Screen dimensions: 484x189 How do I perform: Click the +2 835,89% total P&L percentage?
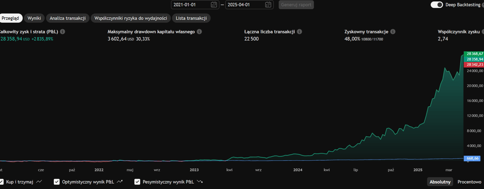tap(42, 39)
